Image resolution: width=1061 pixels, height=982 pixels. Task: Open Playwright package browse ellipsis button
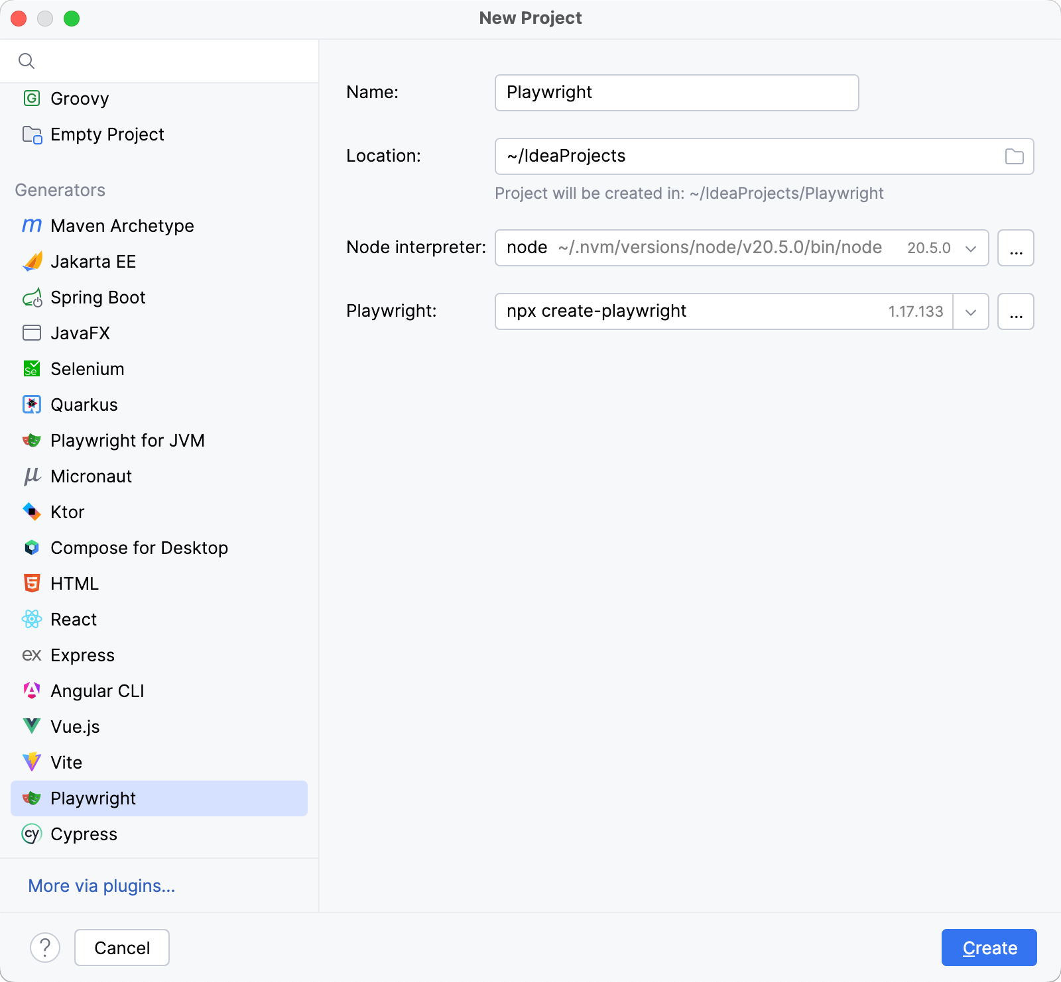[x=1015, y=312]
